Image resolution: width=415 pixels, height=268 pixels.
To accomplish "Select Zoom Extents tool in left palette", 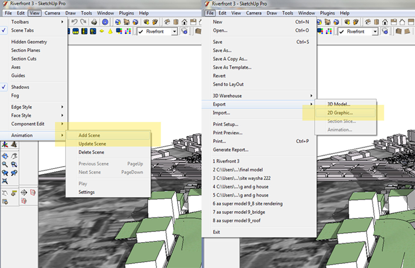I will click(5, 181).
